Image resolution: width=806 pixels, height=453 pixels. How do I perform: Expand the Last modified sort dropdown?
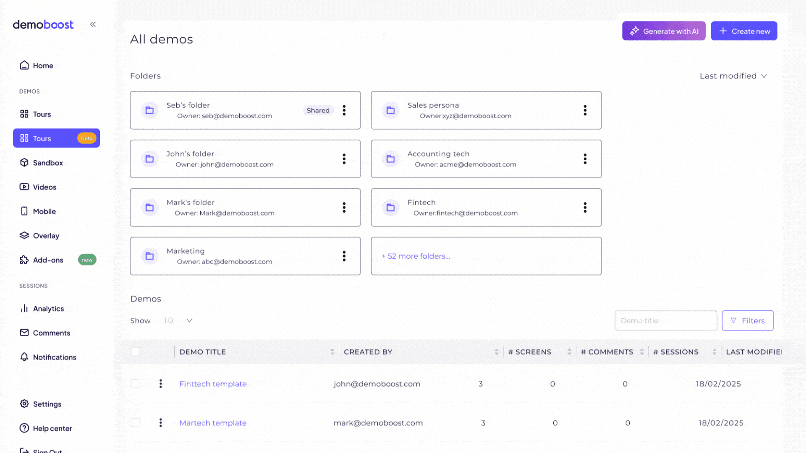click(x=733, y=76)
